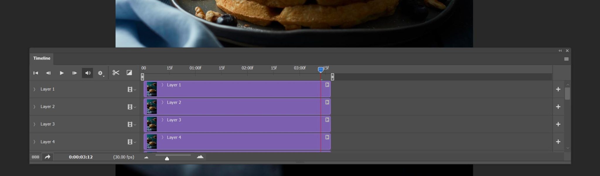Choose a transition with the fade icon

(129, 73)
